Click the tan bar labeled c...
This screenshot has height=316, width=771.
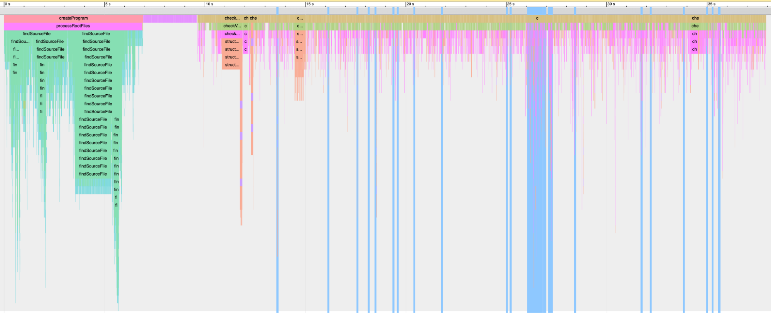coord(537,18)
